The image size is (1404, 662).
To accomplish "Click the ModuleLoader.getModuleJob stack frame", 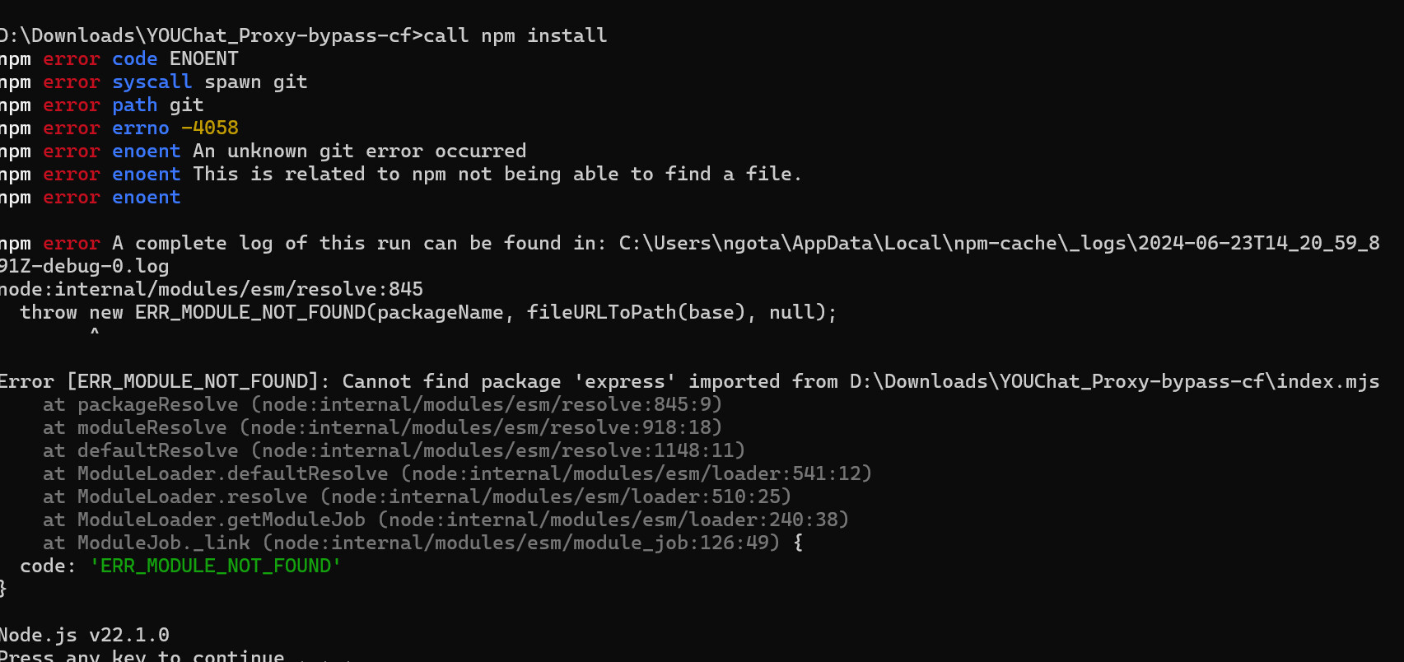I will coord(445,520).
